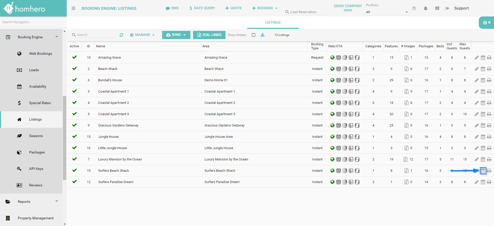Toggle active checkmark for Bundall's House

[x=74, y=80]
